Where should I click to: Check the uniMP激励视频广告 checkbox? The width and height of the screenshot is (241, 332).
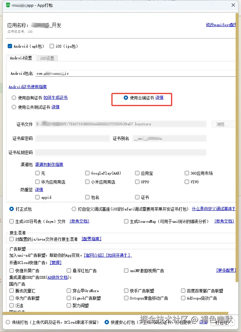pos(126,271)
